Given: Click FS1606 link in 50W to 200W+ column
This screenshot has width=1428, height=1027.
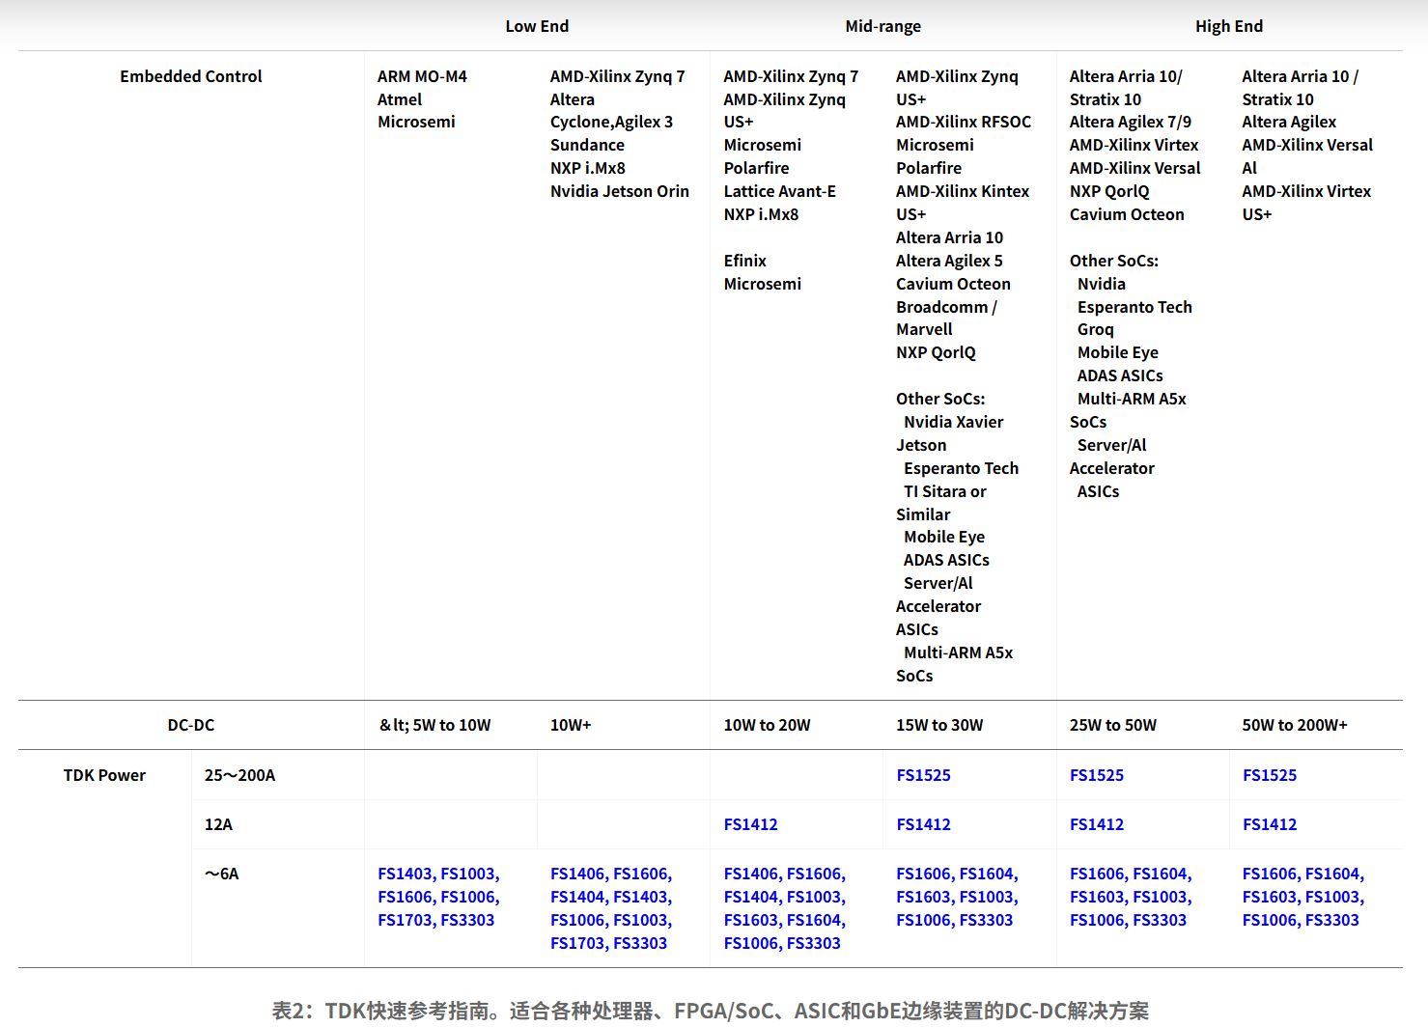Looking at the screenshot, I should 1270,874.
